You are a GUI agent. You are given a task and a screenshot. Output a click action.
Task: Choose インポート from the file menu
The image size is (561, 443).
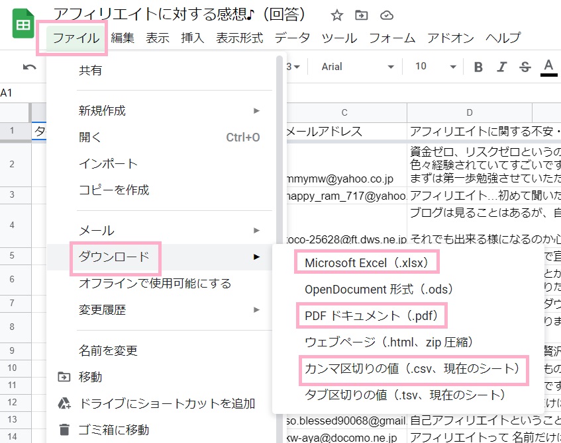[x=162, y=163]
